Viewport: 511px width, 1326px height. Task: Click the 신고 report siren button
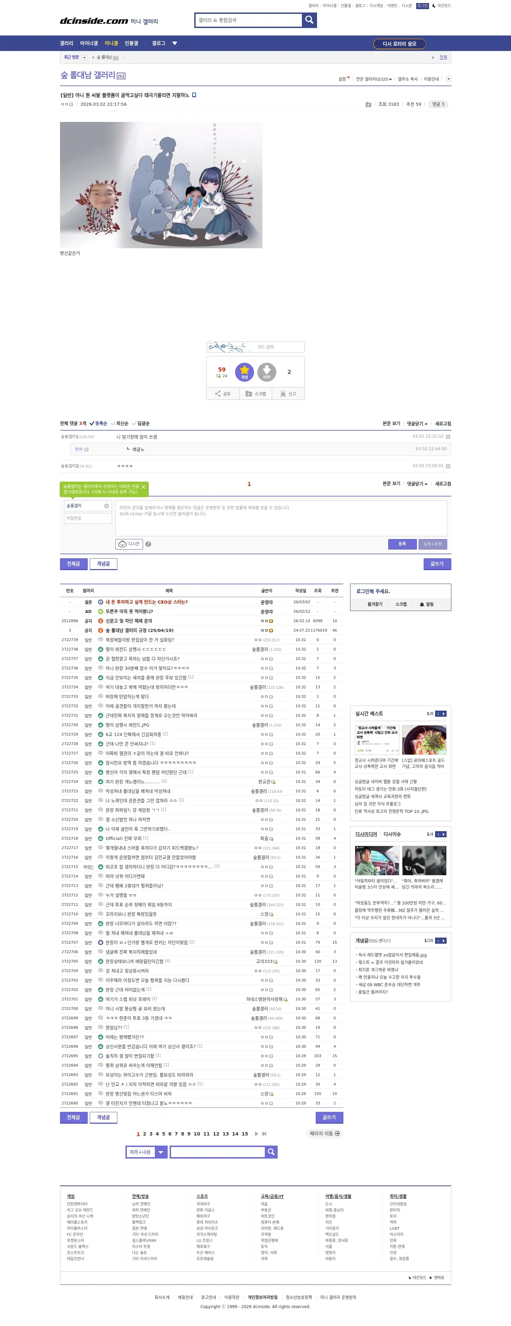point(288,394)
